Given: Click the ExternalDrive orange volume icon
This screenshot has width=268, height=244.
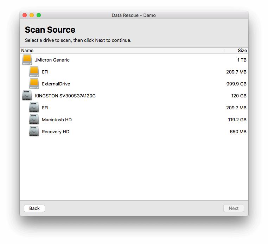Looking at the screenshot, I should click(x=34, y=84).
